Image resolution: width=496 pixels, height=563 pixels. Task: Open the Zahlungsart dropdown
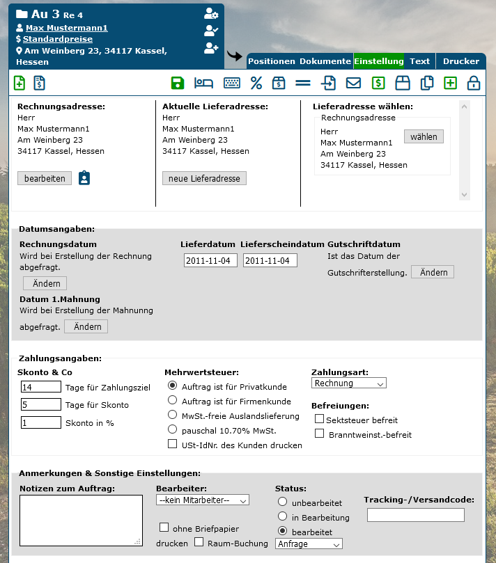tap(348, 383)
